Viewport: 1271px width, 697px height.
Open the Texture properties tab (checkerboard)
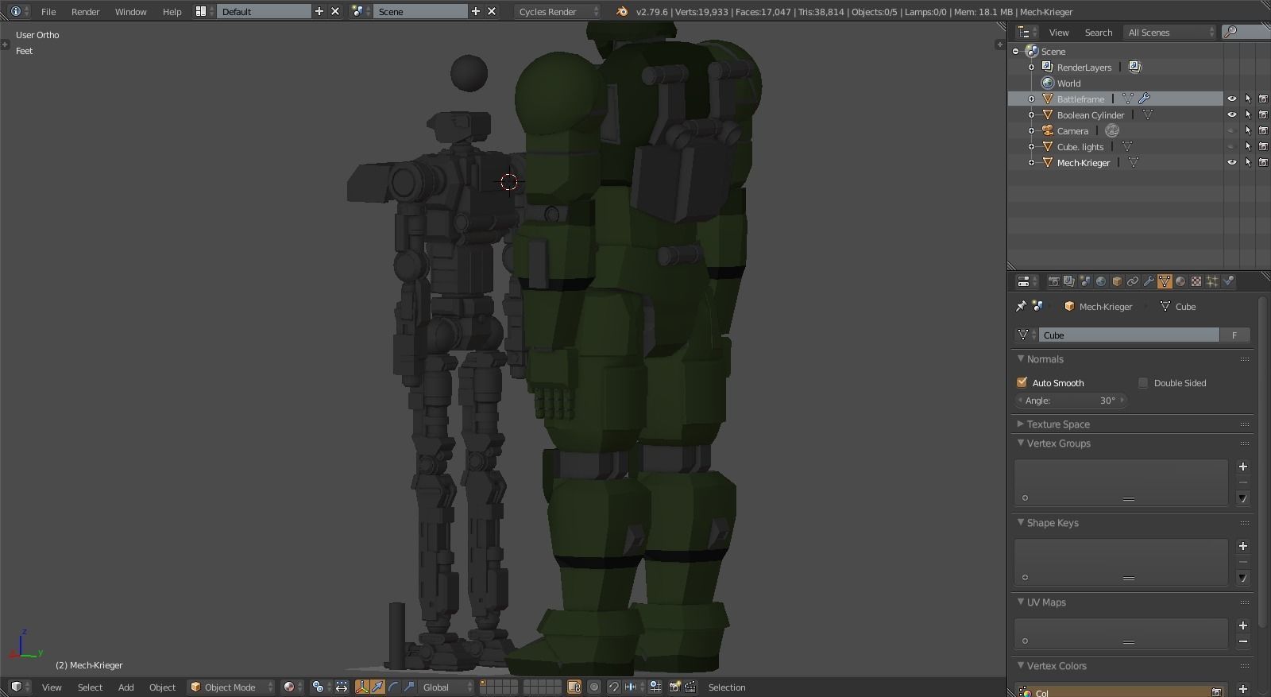1196,281
